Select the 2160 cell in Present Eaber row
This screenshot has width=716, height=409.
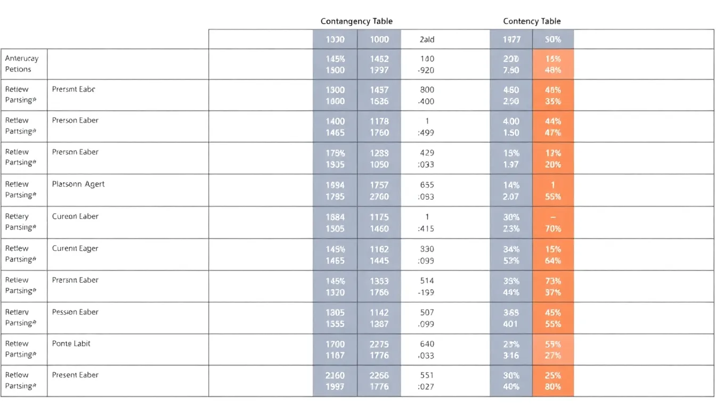tap(335, 375)
